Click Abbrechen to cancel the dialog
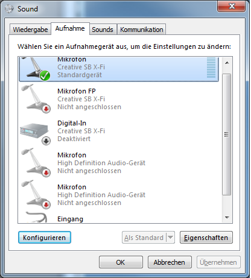This screenshot has width=251, height=278. coord(170,262)
